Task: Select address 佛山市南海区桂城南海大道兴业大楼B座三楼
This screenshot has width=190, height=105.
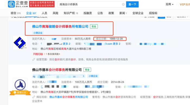Action: [x=66, y=49]
